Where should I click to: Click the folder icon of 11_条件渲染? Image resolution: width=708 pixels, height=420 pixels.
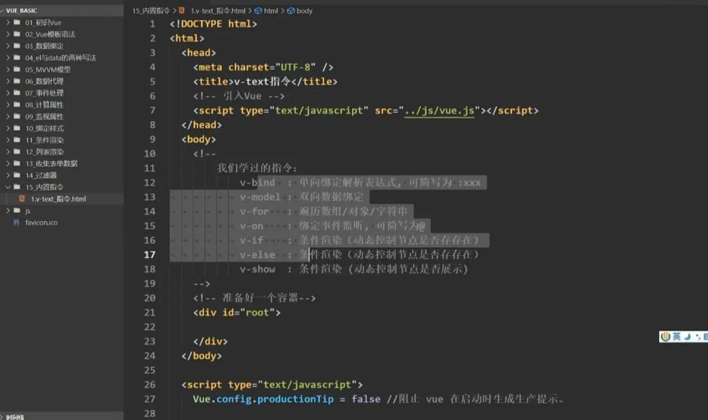click(x=17, y=140)
